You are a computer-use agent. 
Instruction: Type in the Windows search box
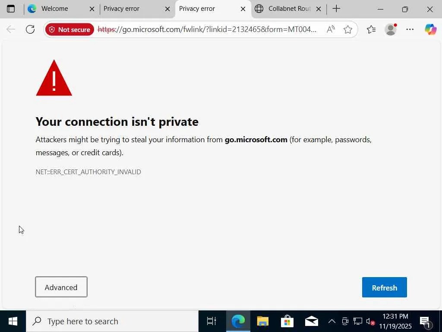[112, 321]
